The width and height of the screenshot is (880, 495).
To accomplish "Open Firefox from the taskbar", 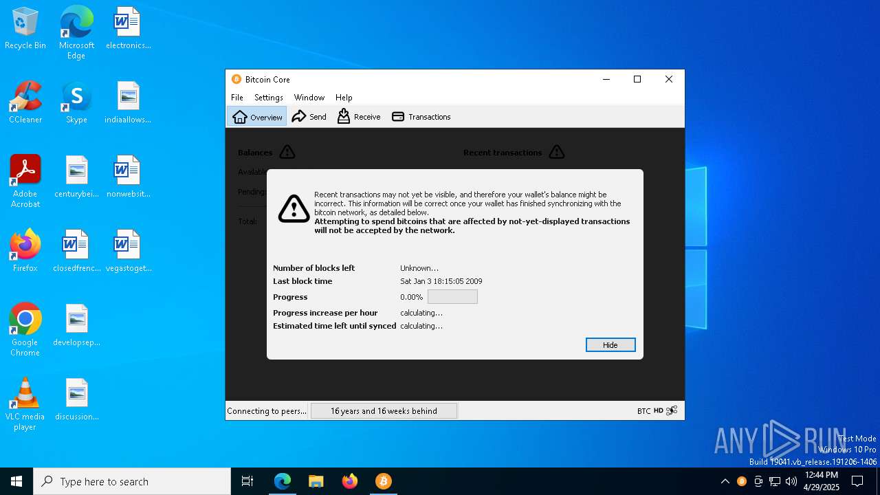I will pyautogui.click(x=350, y=481).
